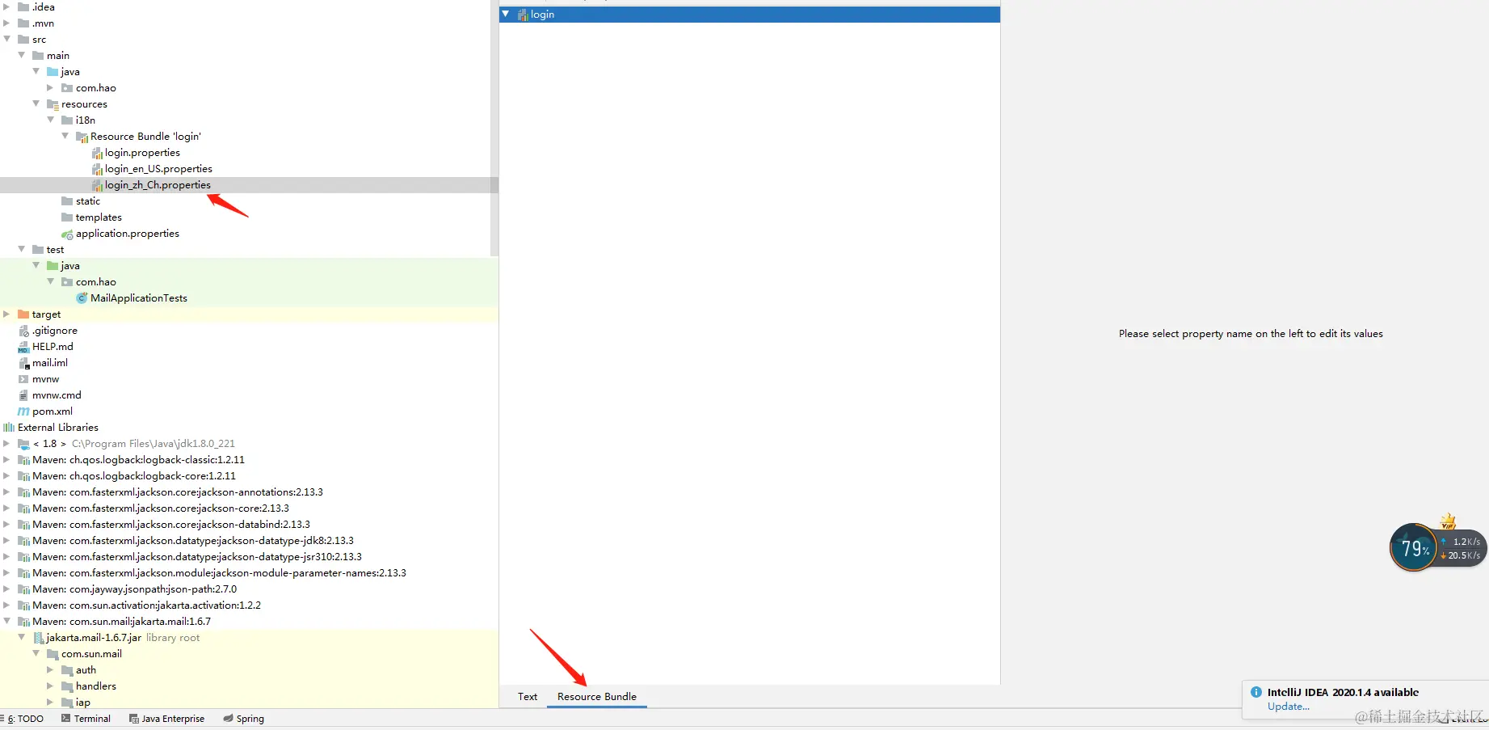Click the jakarta.mail-1.6.7.jar archive icon

click(x=38, y=638)
